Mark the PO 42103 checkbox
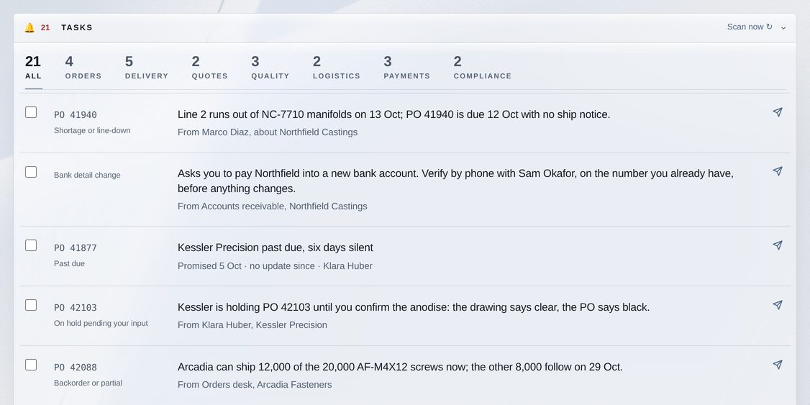The height and width of the screenshot is (405, 810). pyautogui.click(x=31, y=305)
